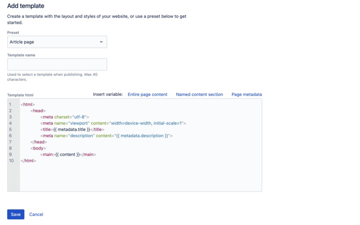Click the meta viewport line in editor

(x=113, y=123)
